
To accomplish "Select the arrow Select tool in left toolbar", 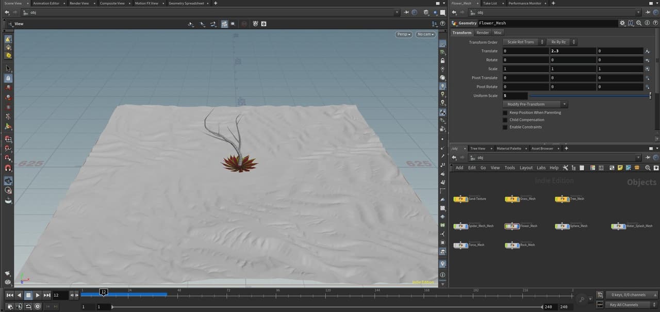I will [x=8, y=68].
